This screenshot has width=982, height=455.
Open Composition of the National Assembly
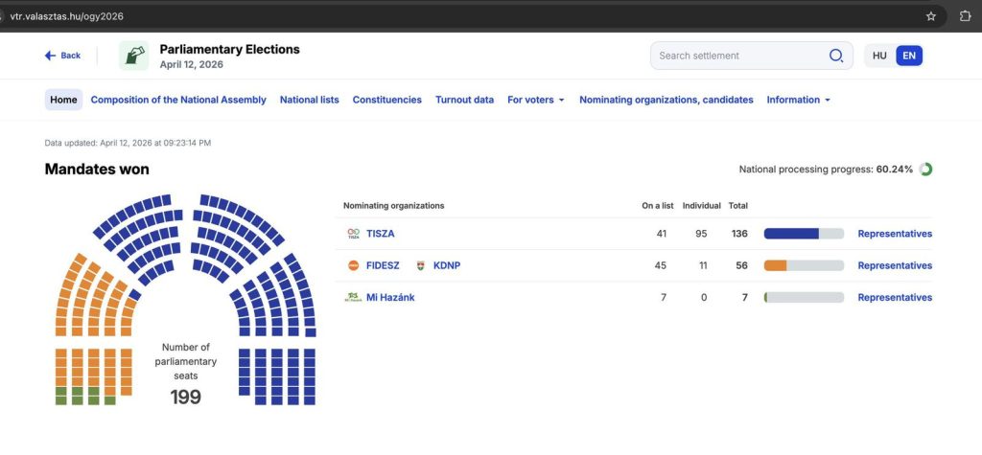(178, 100)
